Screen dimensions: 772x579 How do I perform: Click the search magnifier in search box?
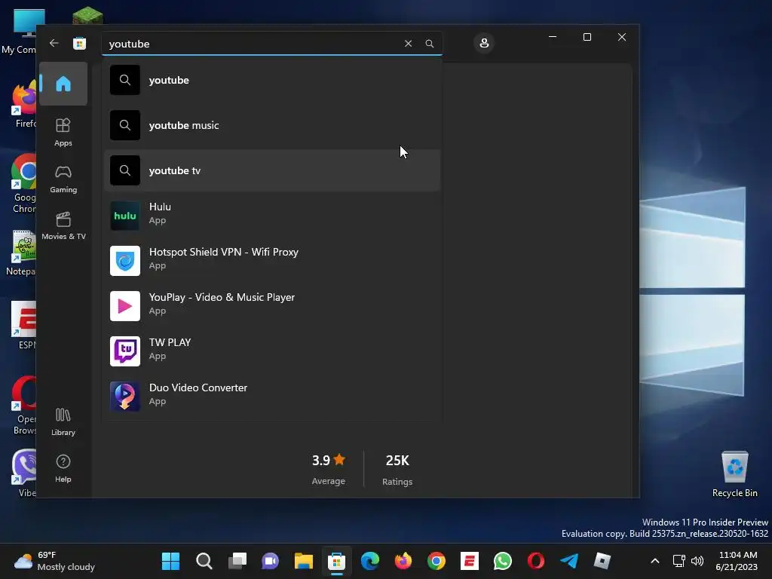429,44
